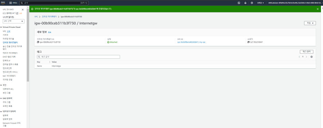Viewport: 323px width, 128px height.
Task: Open 엔드포인트 in the sidebar
Action: pyautogui.click(x=7, y=68)
